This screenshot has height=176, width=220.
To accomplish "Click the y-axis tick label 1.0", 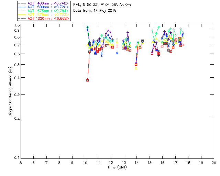I will tap(16, 25).
